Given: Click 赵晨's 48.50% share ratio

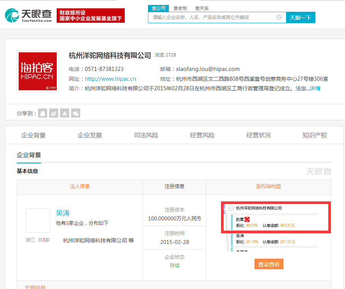Looking at the screenshot, I should 252,225.
